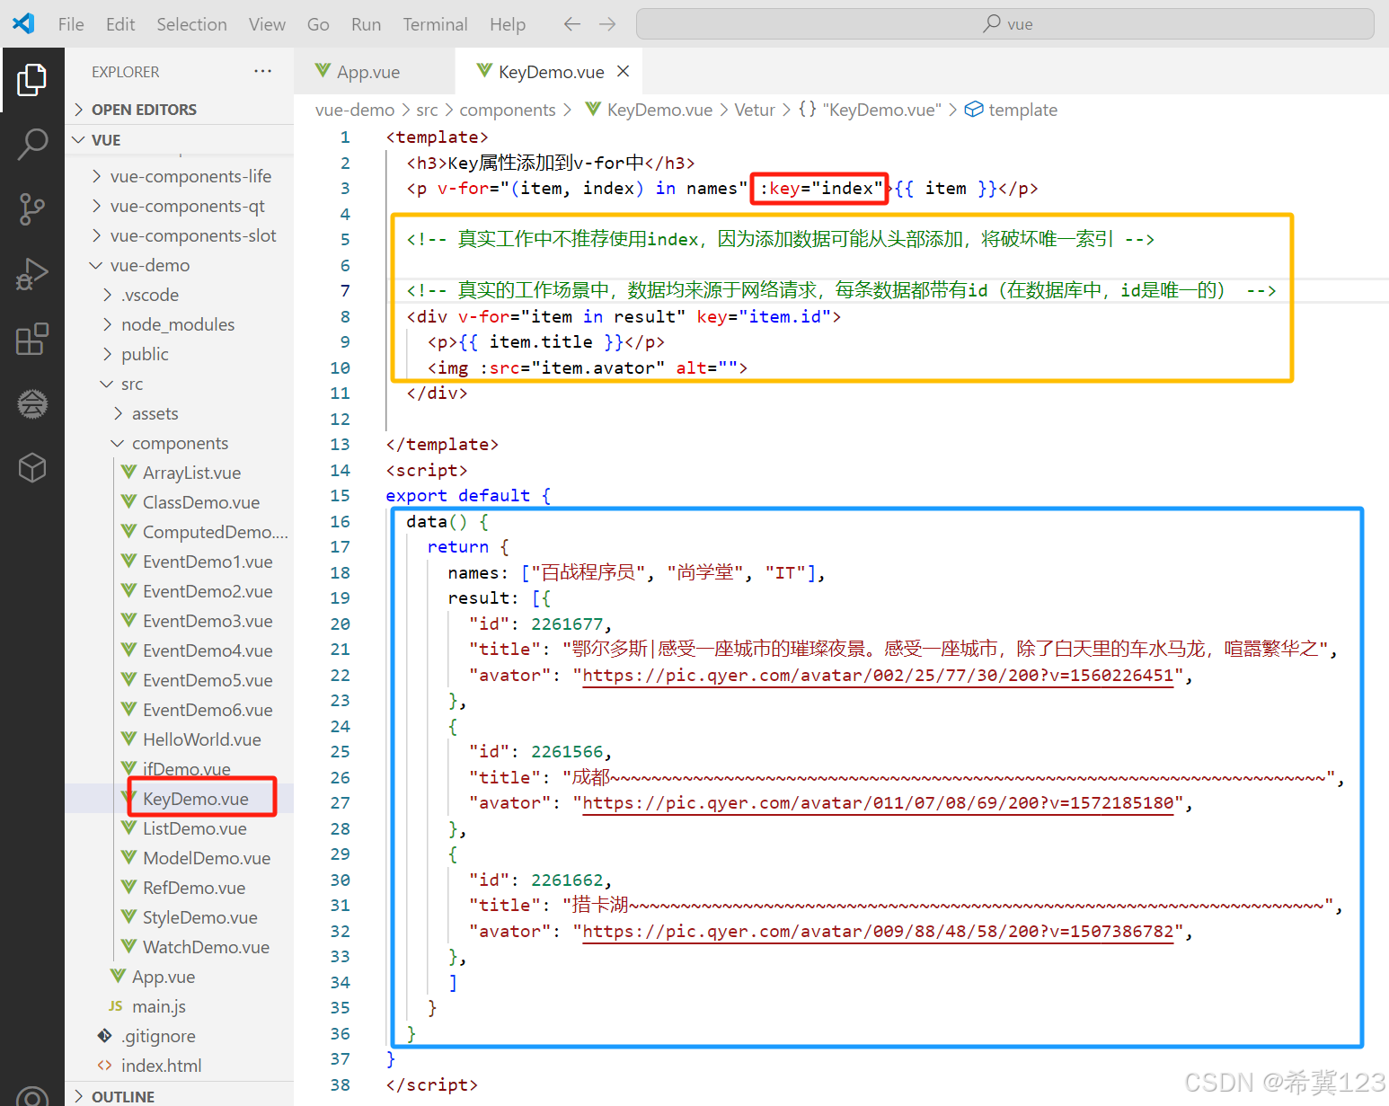Open WatchDemo.vue from the file tree
1389x1106 pixels.
pos(180,947)
